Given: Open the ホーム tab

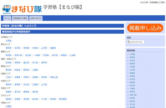Looking at the screenshot, I should tap(7, 18).
